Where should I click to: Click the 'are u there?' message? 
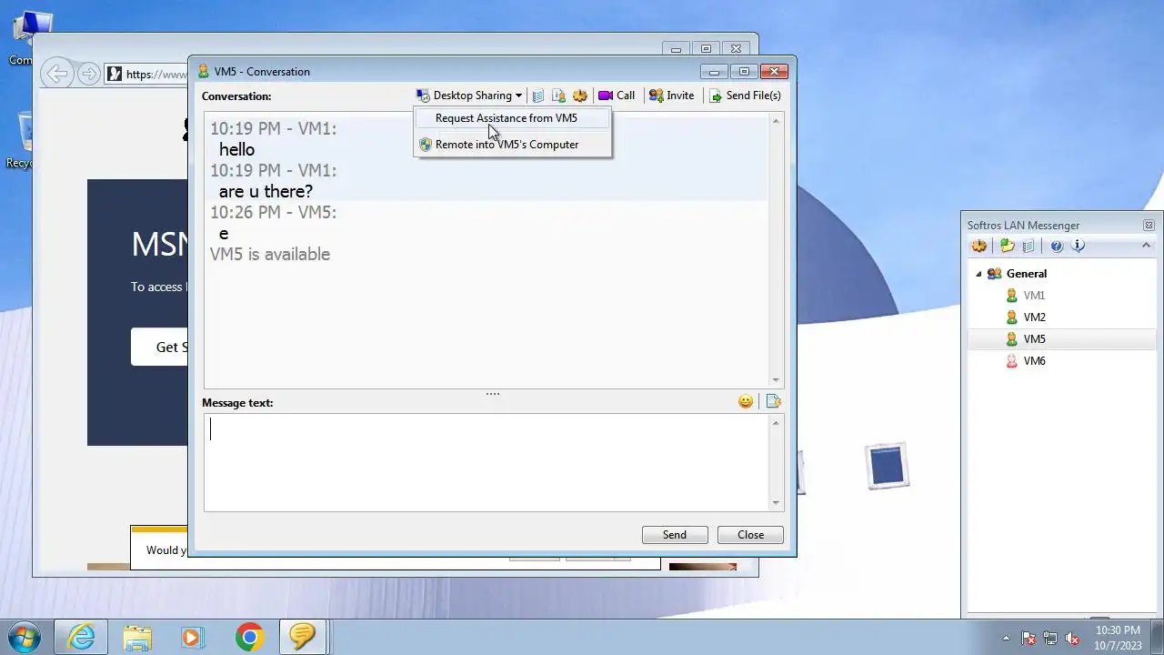(266, 191)
